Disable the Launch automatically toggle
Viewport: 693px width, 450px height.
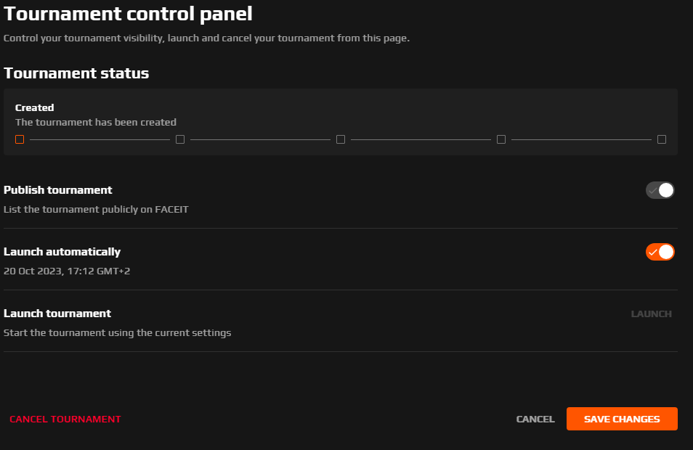pyautogui.click(x=660, y=252)
